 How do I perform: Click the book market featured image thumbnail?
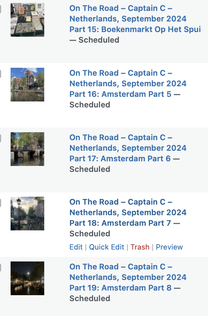[27, 20]
